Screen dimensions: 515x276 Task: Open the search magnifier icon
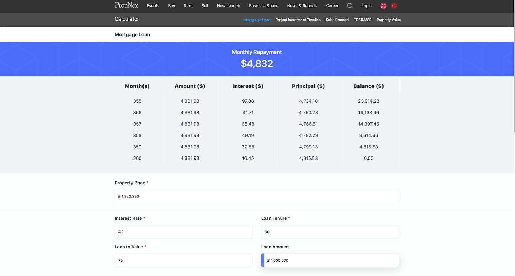350,6
